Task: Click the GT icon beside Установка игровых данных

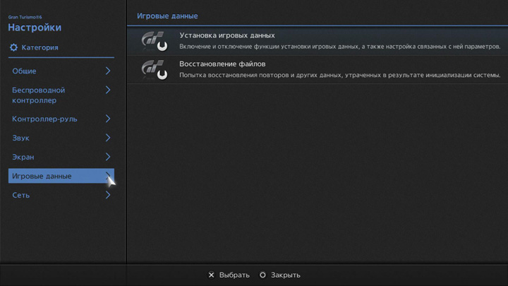Action: (154, 41)
